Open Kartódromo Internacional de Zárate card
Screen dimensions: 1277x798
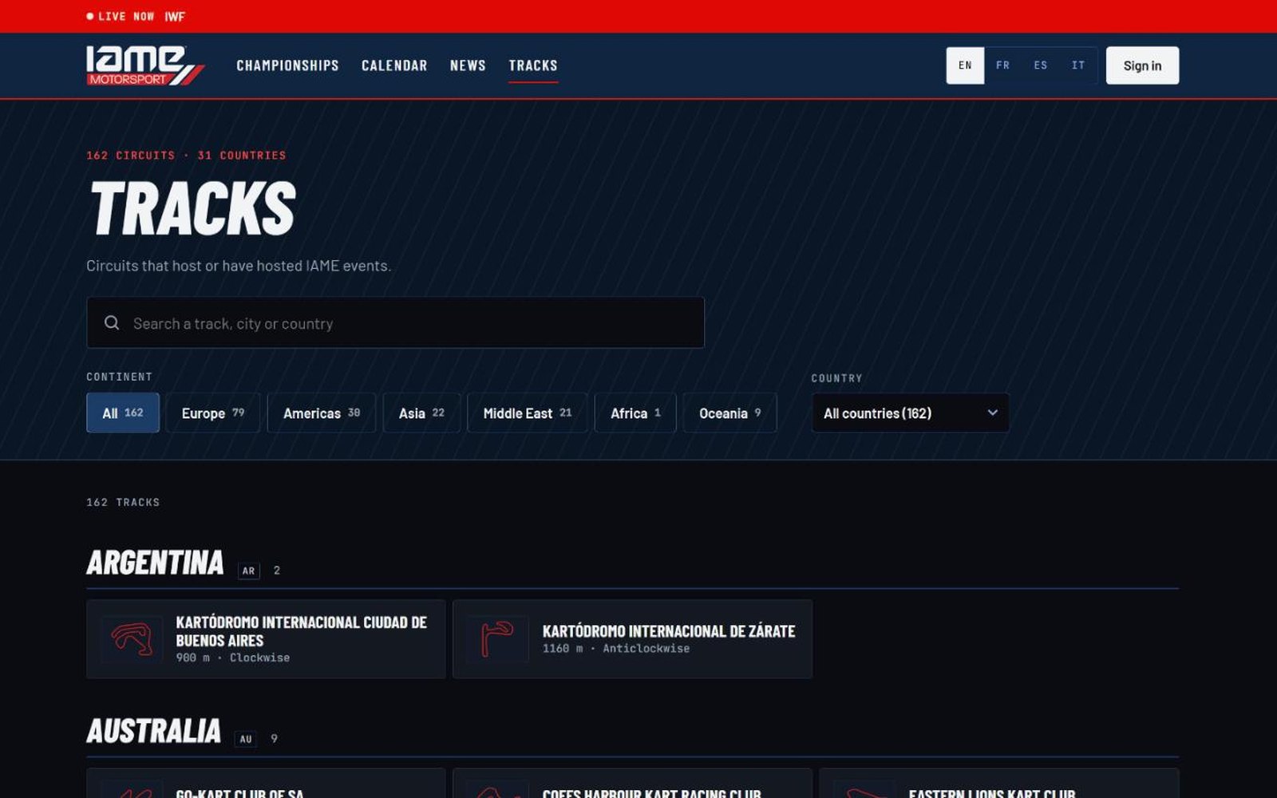(x=632, y=639)
